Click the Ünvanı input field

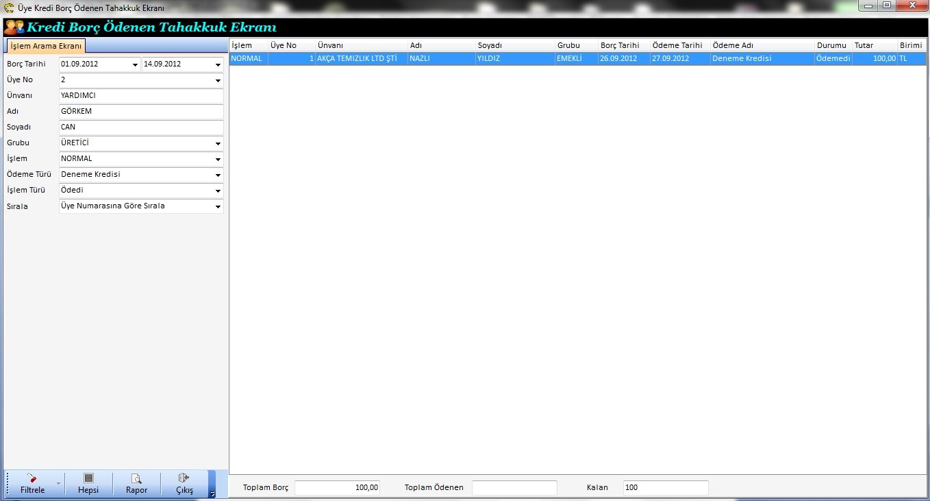(141, 96)
